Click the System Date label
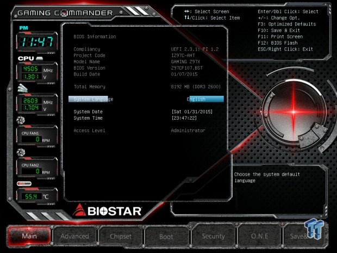 point(88,112)
